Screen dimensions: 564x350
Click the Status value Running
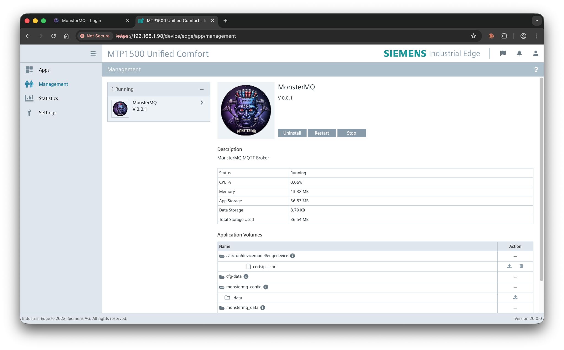298,173
